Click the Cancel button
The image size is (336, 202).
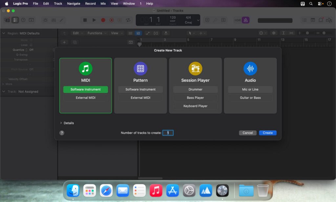click(247, 133)
